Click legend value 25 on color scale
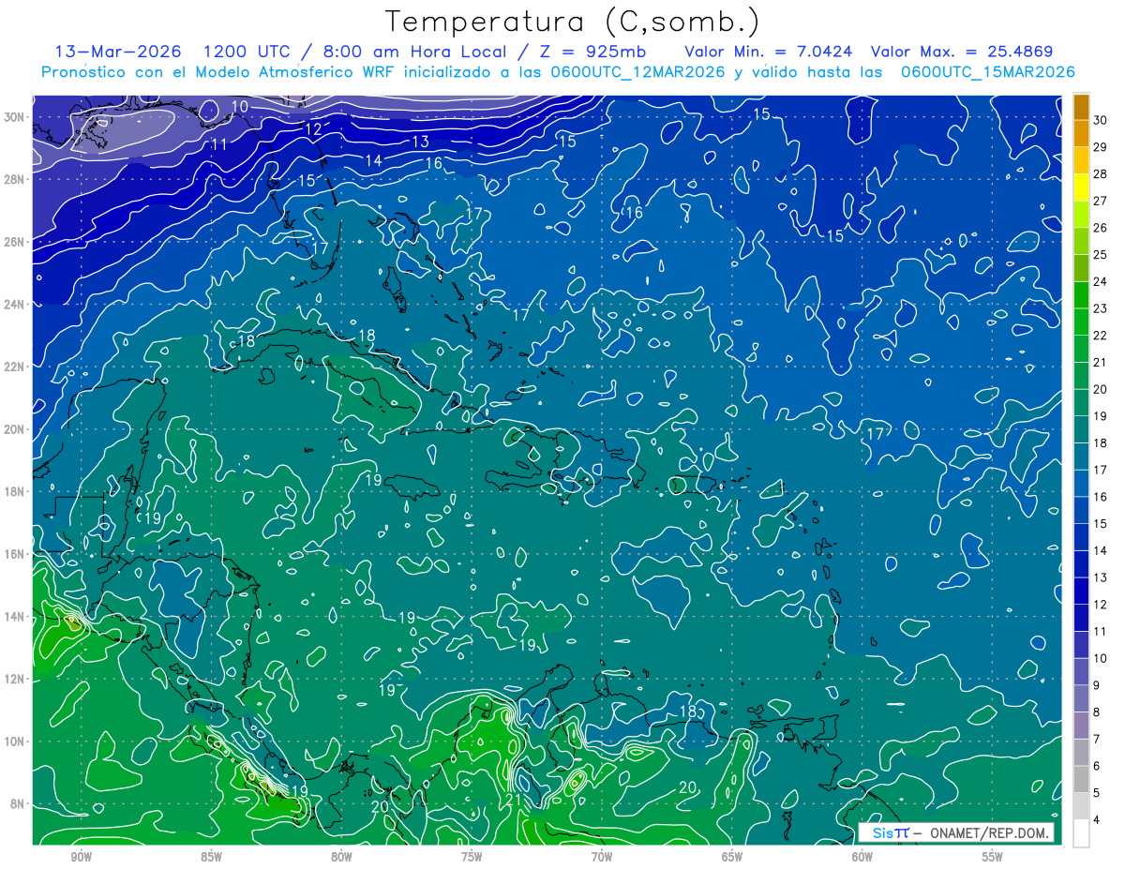The image size is (1125, 869). tap(1101, 255)
